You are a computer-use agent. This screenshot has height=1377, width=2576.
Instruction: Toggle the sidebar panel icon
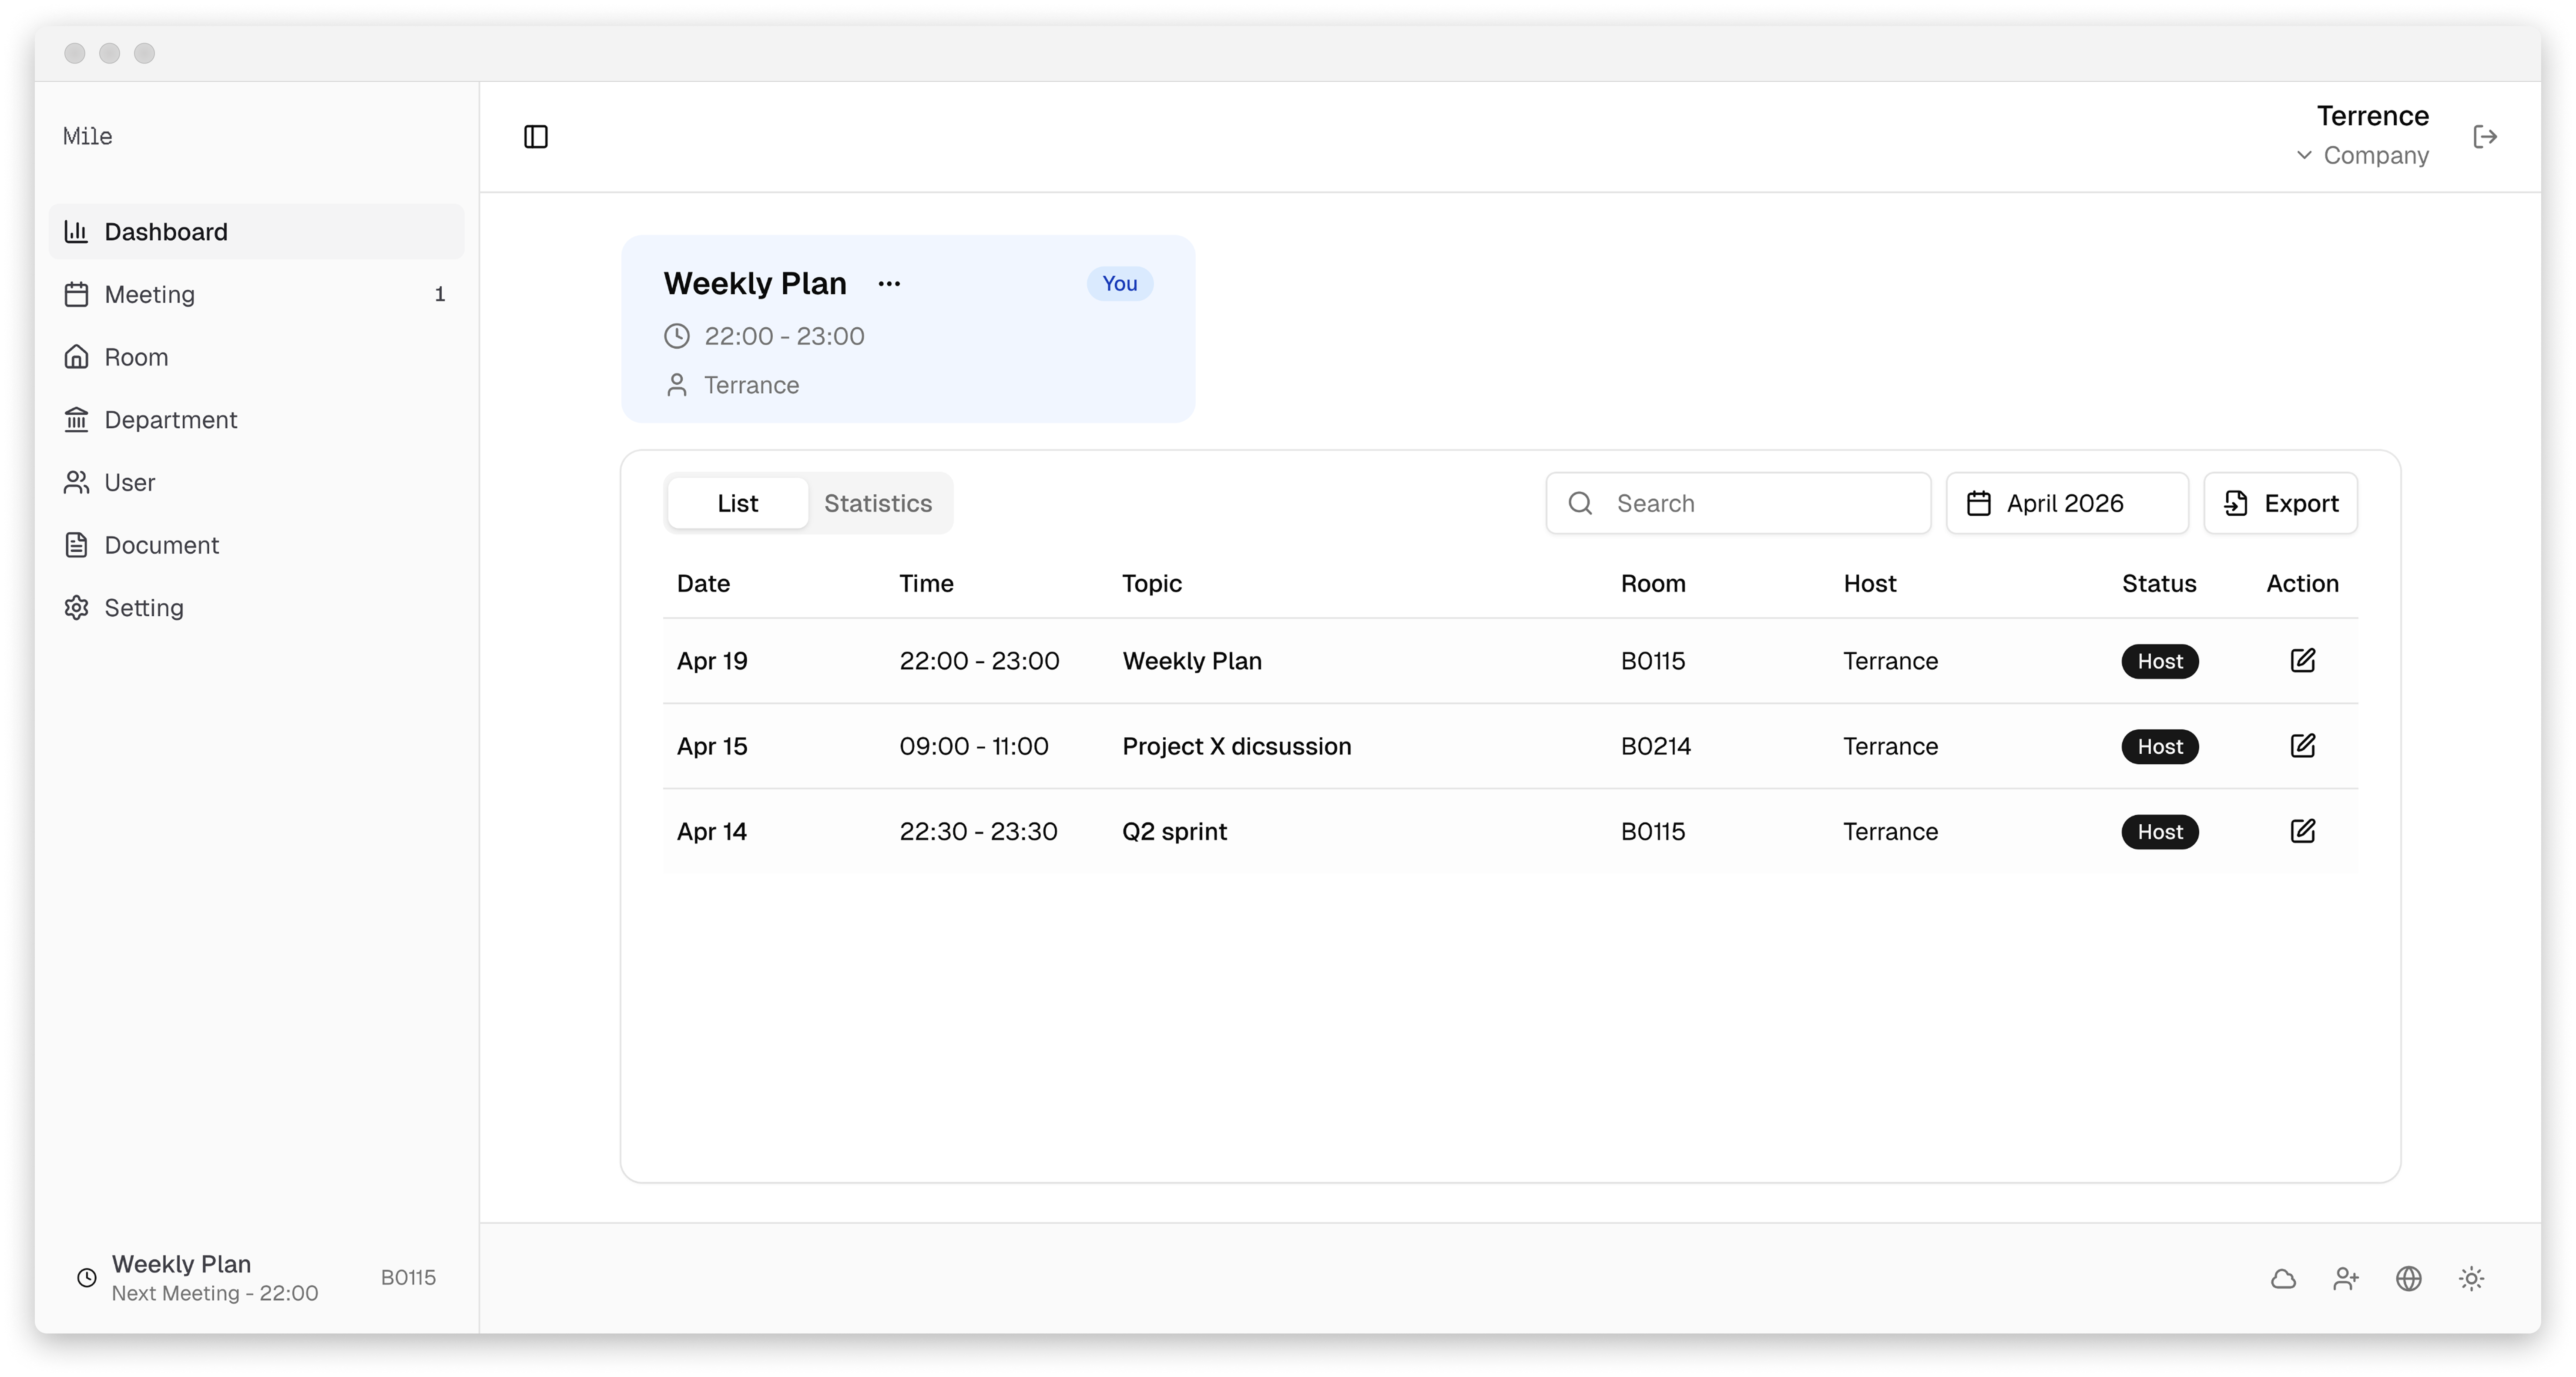(x=536, y=137)
